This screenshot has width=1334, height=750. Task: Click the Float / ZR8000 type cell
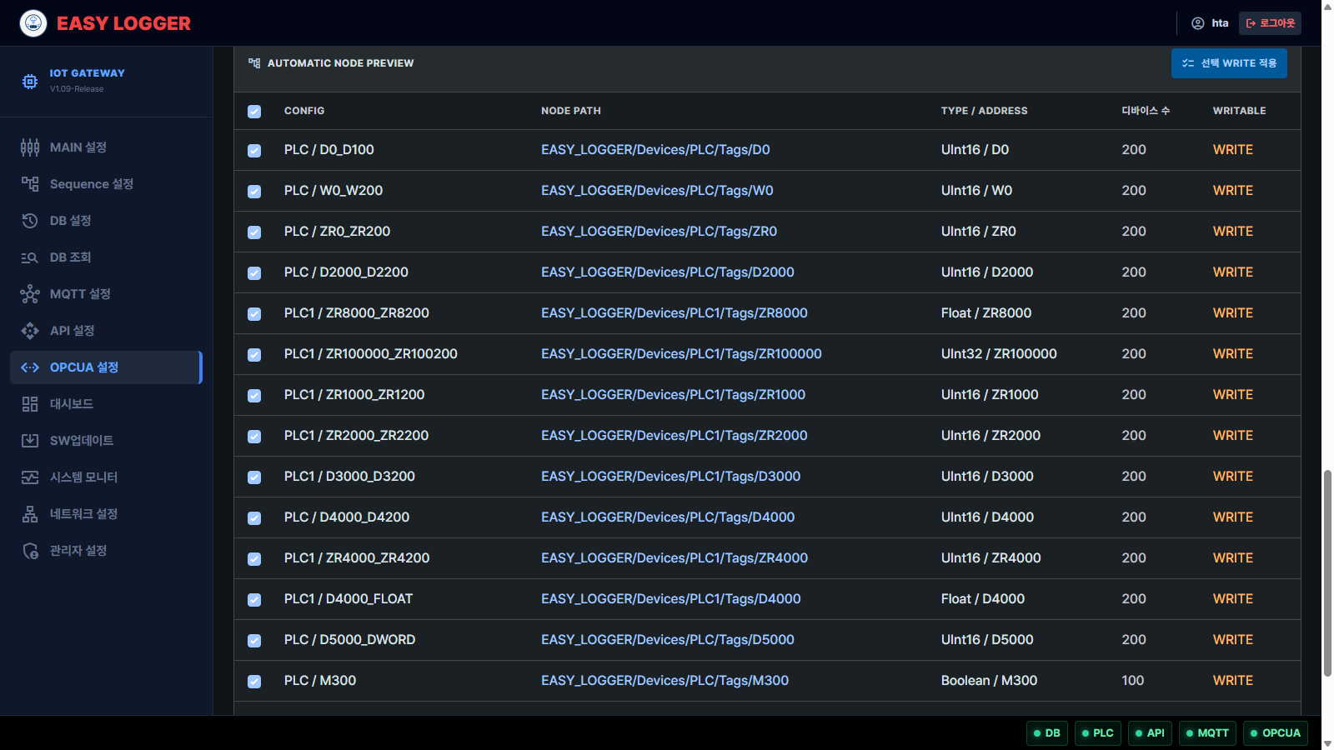[986, 313]
